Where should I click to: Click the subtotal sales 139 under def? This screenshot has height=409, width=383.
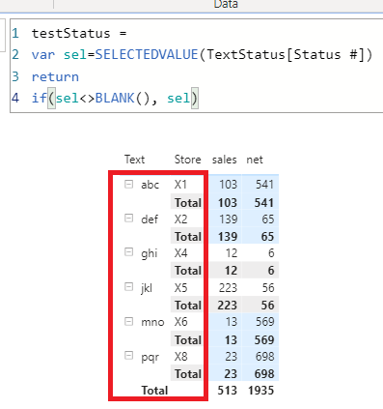click(x=228, y=237)
